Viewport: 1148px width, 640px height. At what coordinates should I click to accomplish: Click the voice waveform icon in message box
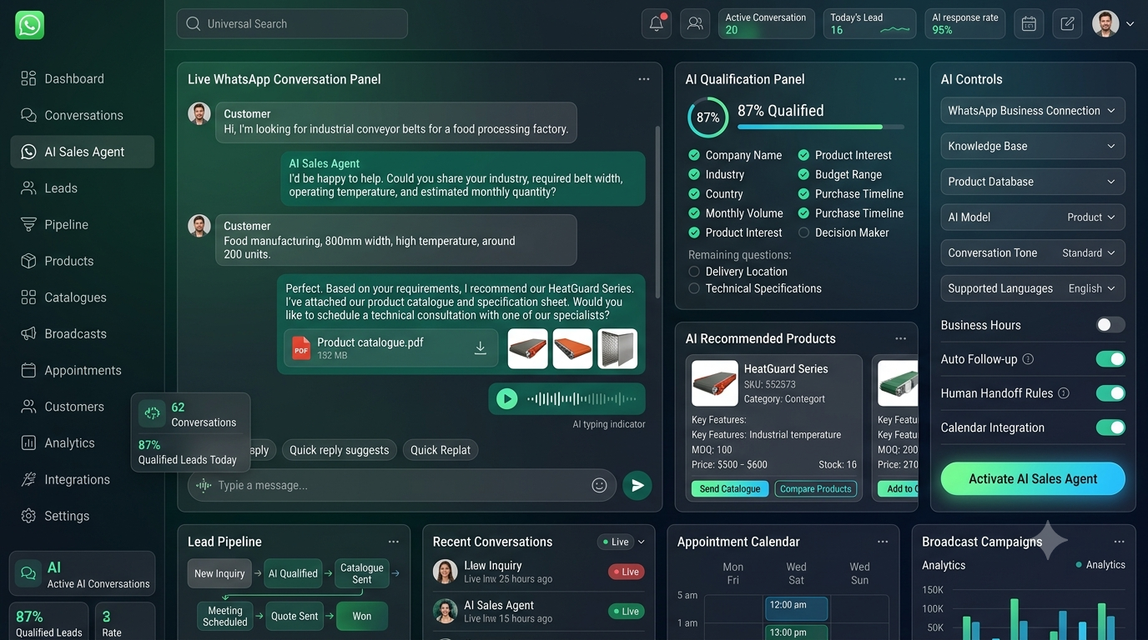click(x=202, y=485)
